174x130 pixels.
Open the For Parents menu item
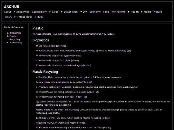coord(119,12)
